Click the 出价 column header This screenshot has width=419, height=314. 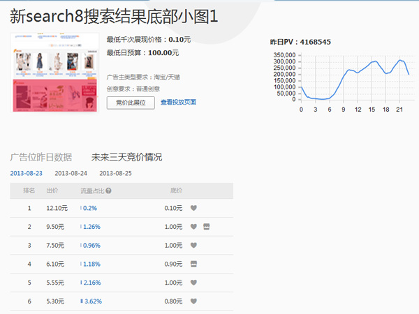coord(52,190)
